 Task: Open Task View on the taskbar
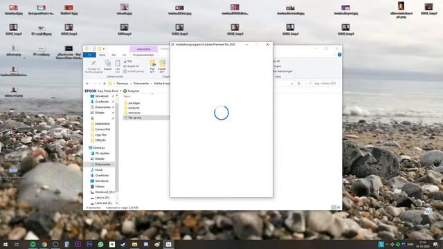pyautogui.click(x=17, y=244)
